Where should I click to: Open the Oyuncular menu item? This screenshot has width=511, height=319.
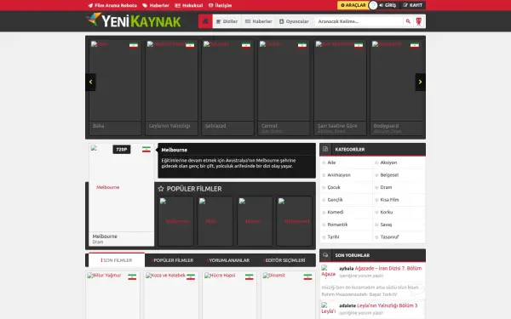pos(294,21)
